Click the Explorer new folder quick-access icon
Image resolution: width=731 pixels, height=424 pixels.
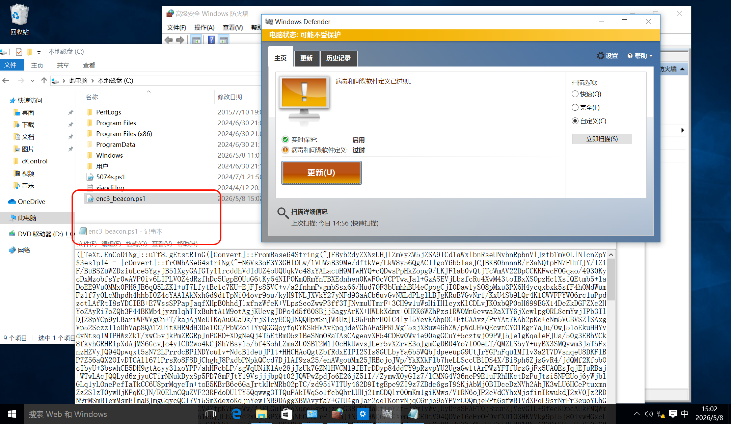point(30,52)
